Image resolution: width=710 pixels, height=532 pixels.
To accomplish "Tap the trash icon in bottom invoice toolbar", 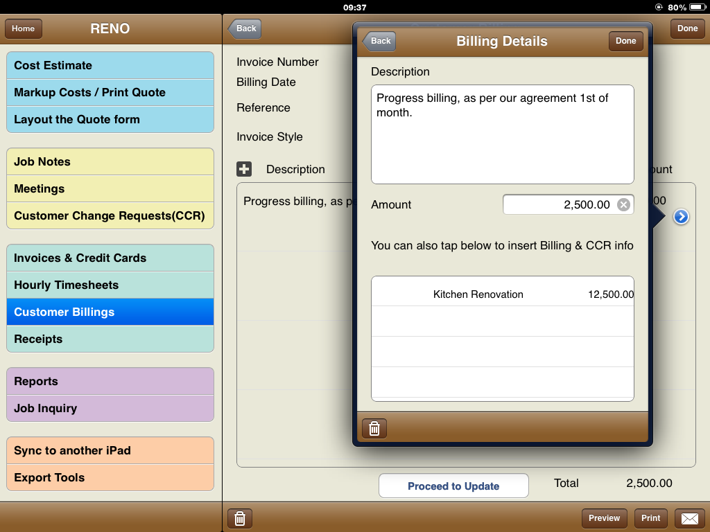I will [x=240, y=518].
